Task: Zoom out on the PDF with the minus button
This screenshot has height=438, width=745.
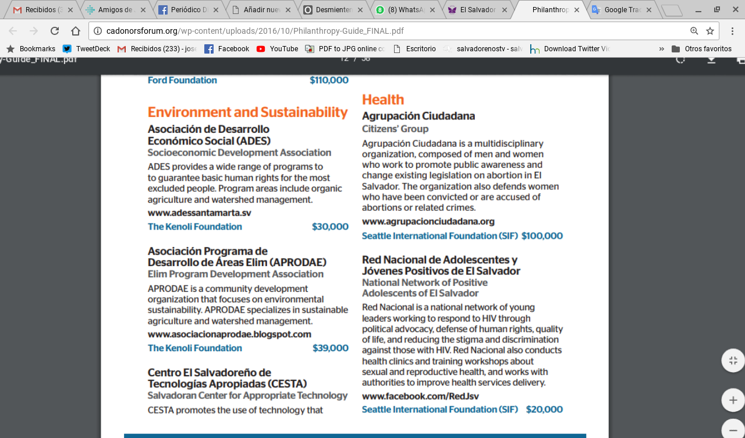Action: point(733,429)
